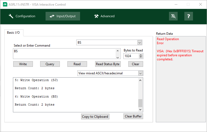Select the Input/Output tab
Image resolution: width=207 pixels, height=132 pixels.
coord(63,16)
